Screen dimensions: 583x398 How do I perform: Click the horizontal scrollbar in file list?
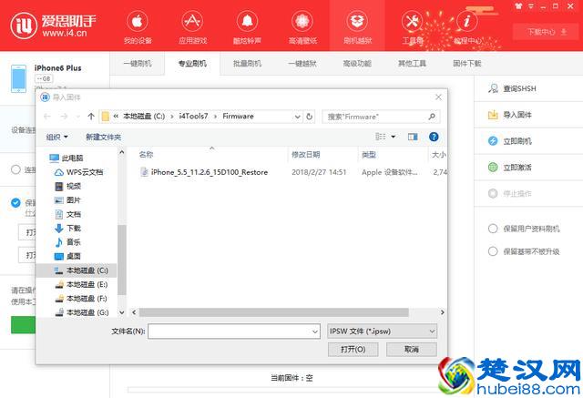coord(273,312)
